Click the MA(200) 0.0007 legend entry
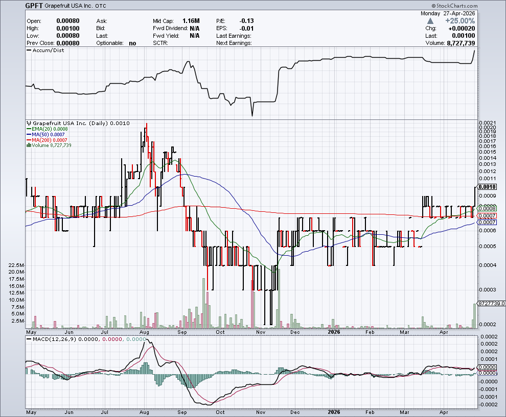Image resolution: width=506 pixels, height=417 pixels. (47, 140)
